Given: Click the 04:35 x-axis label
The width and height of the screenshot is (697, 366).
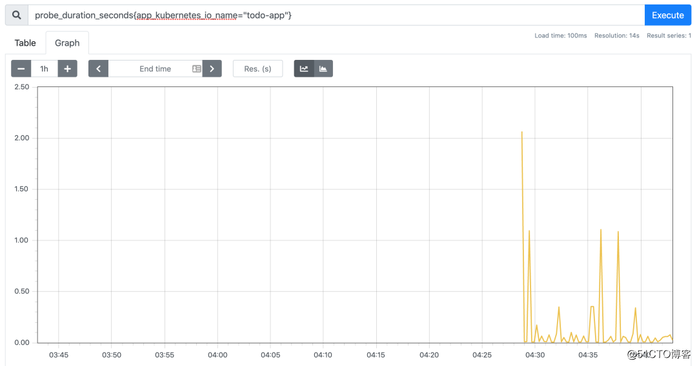Looking at the screenshot, I should 588,355.
